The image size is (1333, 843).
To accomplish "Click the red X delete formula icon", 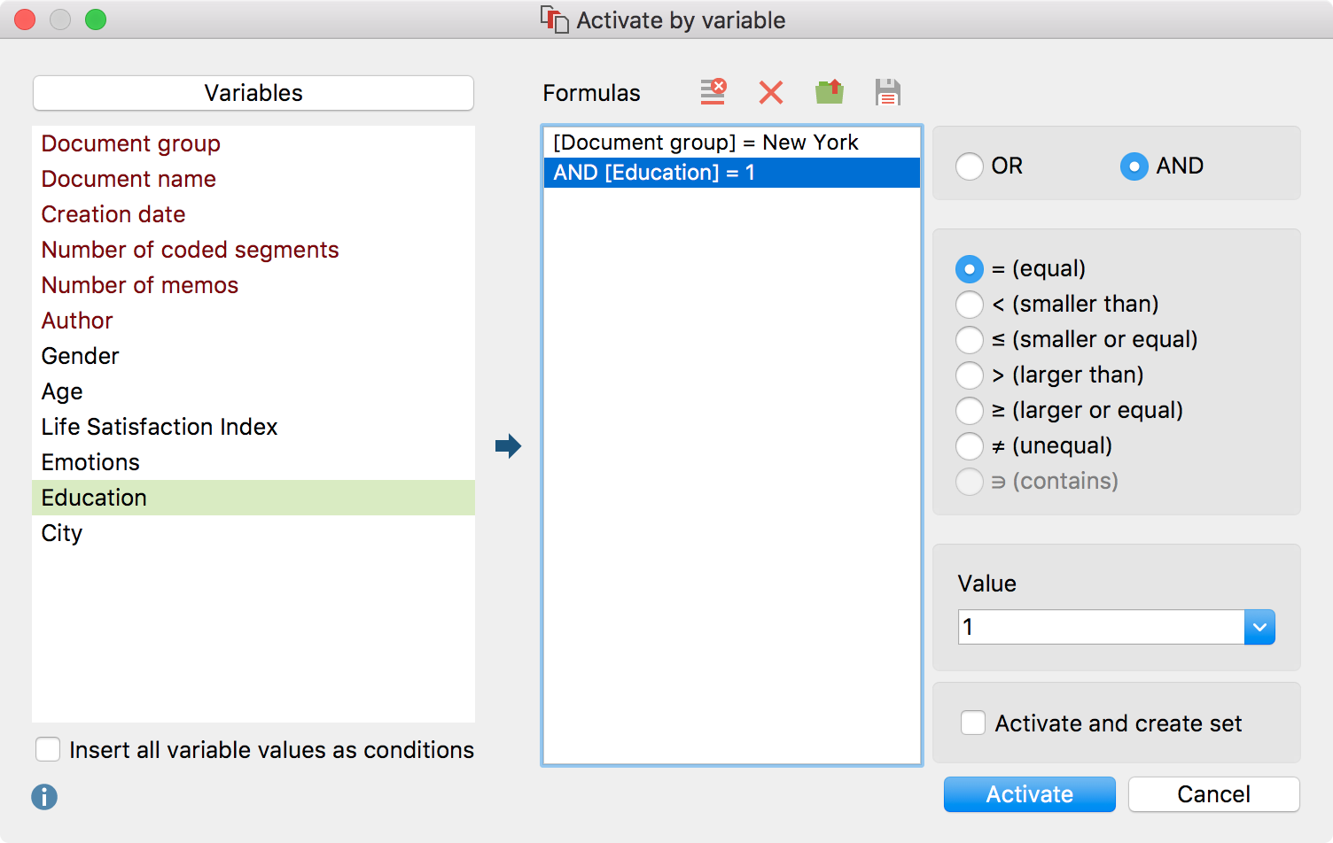I will pos(771,92).
